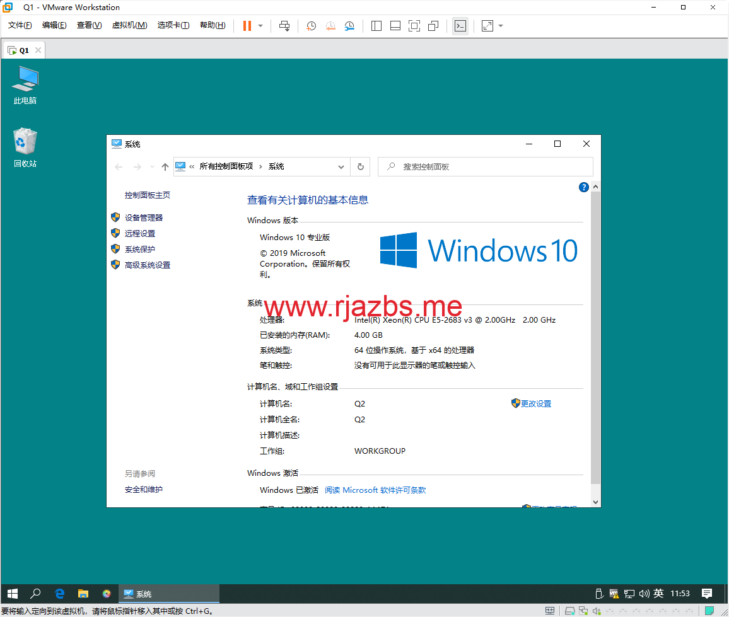Screen dimensions: 729x617
Task: Click the VMware message log note icon
Action: [x=709, y=611]
